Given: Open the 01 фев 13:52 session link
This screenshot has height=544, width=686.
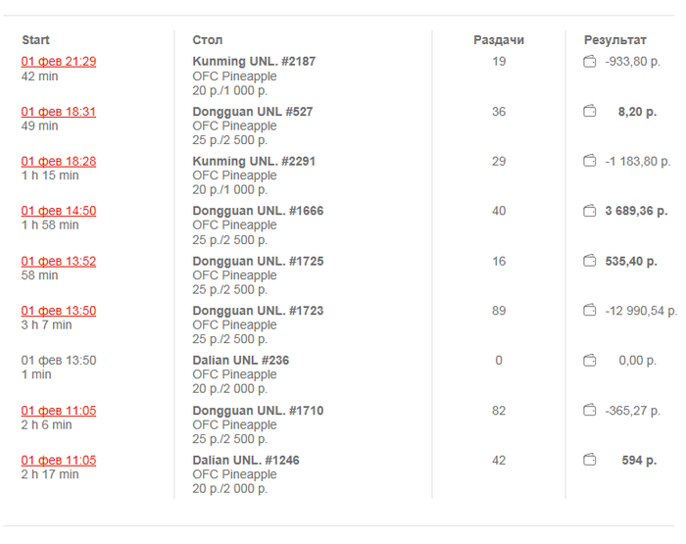Looking at the screenshot, I should [x=59, y=261].
